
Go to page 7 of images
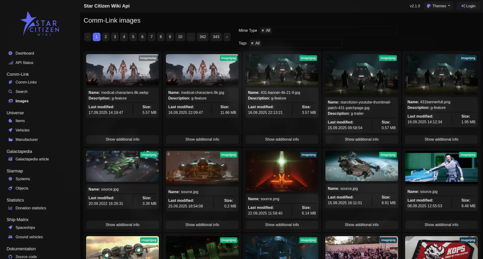152,37
